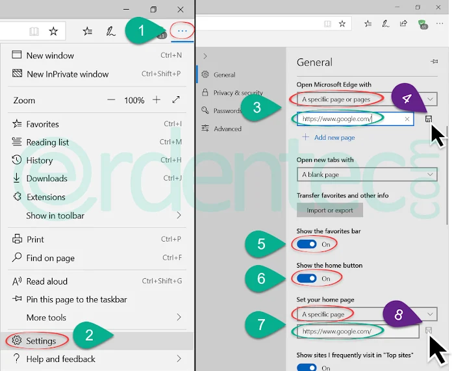Enter full screen via the zoom arrows icon
The height and width of the screenshot is (371, 452).
tap(176, 100)
